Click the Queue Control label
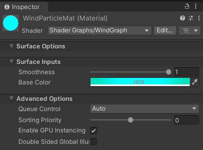203x150 pixels. 39,109
